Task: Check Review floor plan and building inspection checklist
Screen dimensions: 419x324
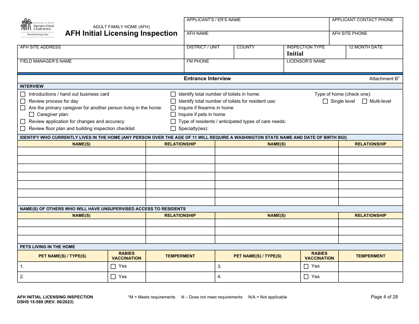Action: click(x=22, y=128)
